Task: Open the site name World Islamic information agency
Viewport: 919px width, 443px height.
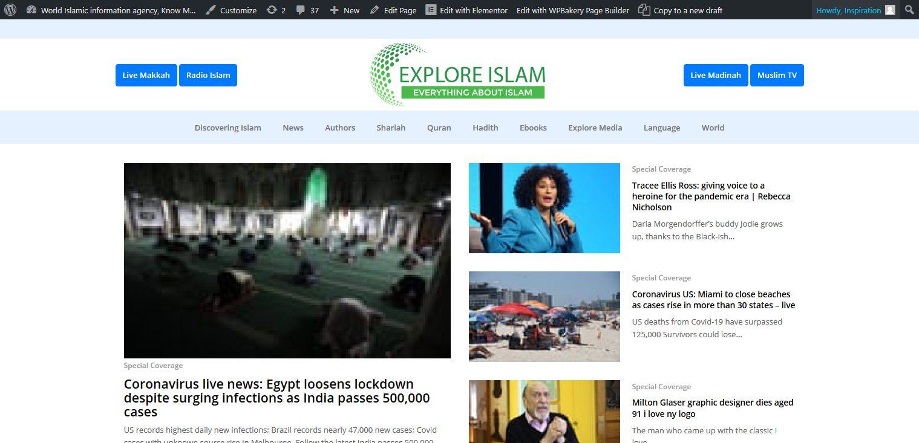Action: pyautogui.click(x=118, y=10)
